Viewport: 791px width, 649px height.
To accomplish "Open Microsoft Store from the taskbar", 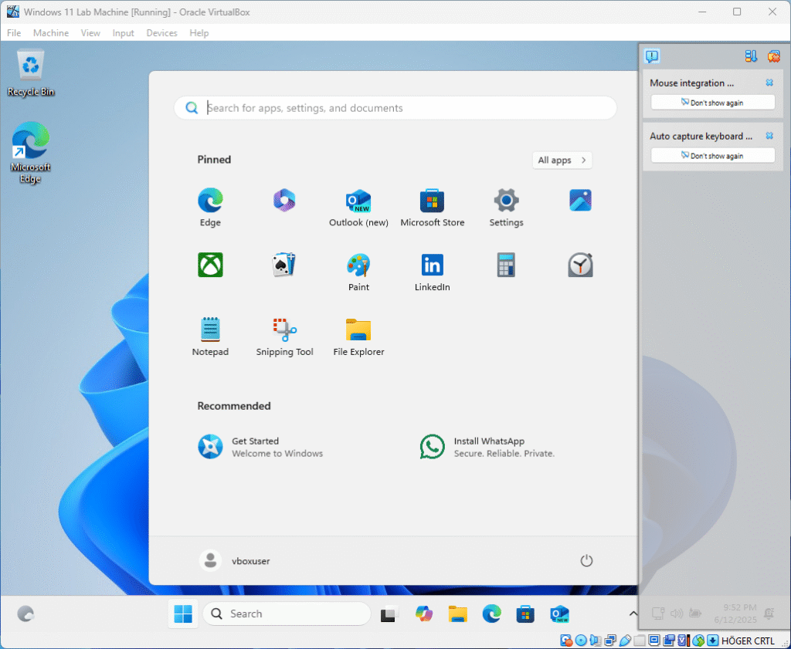I will click(525, 614).
